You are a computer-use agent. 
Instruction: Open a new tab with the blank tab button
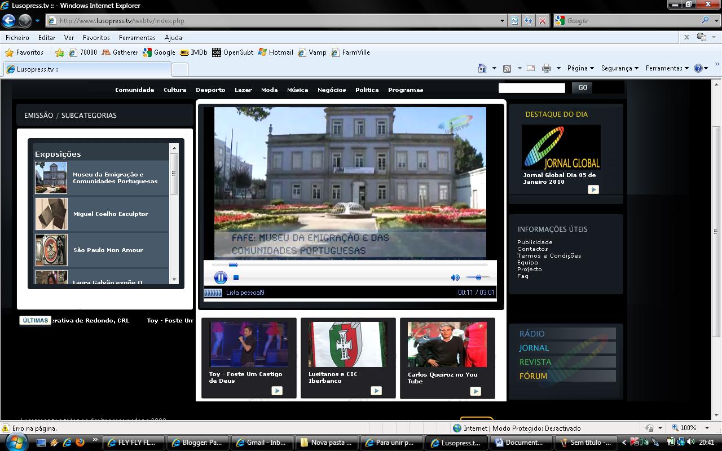coord(179,69)
